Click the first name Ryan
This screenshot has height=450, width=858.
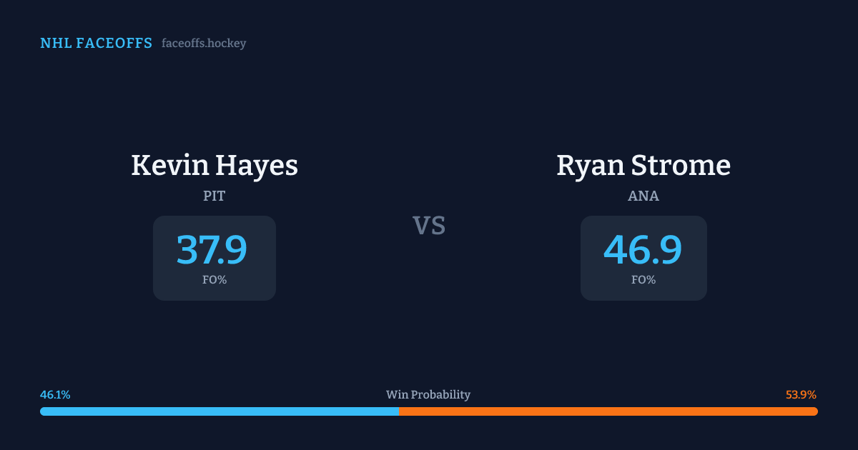tap(591, 166)
